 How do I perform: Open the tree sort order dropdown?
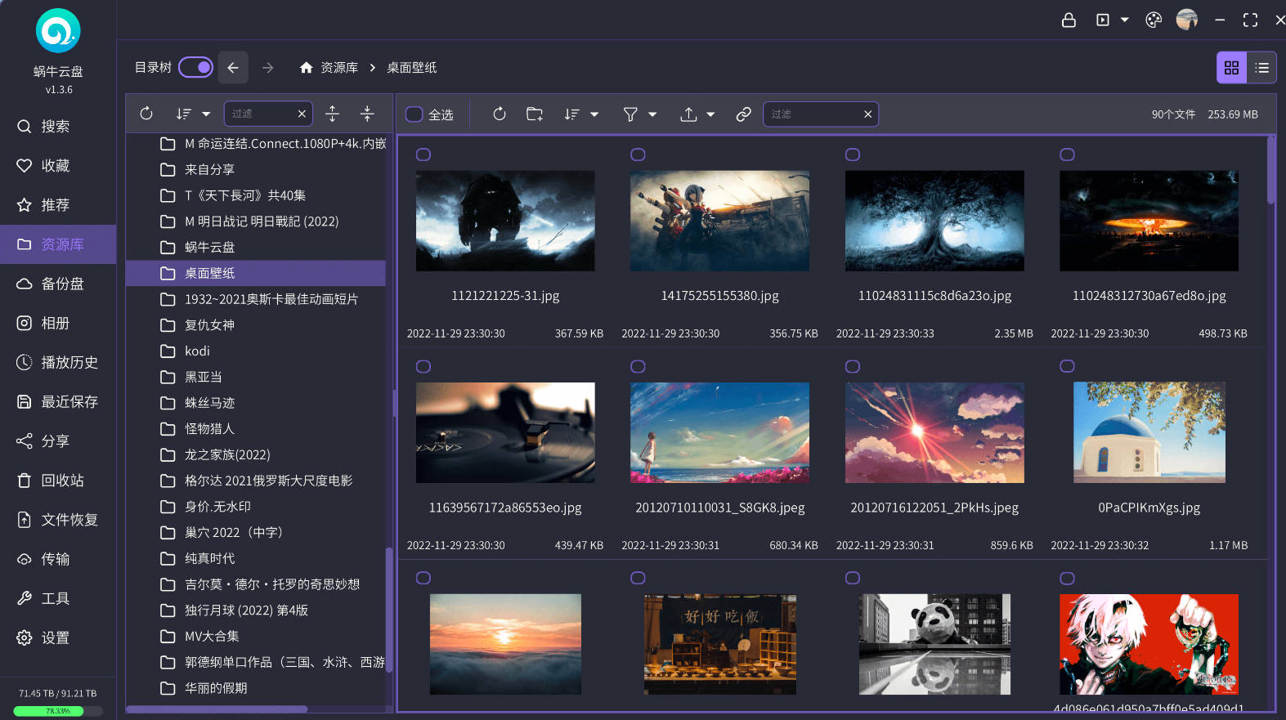(x=194, y=114)
